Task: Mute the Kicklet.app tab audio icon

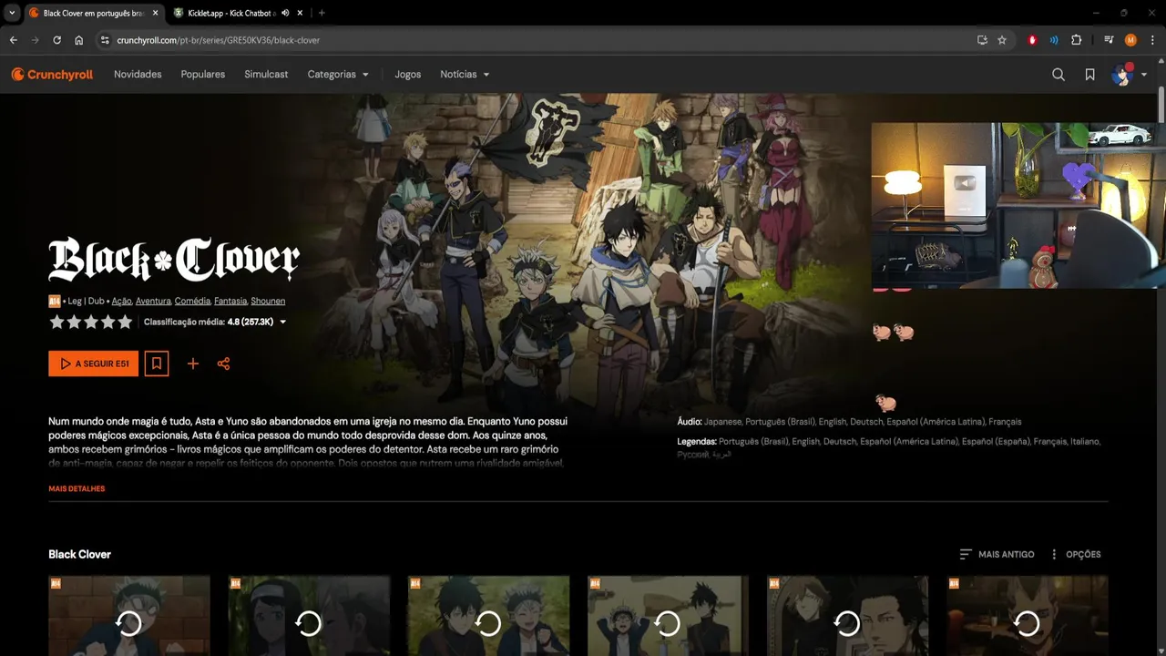Action: click(285, 13)
